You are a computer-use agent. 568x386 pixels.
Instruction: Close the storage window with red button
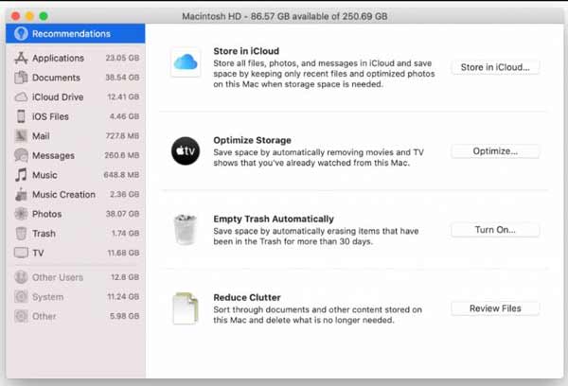pos(15,16)
